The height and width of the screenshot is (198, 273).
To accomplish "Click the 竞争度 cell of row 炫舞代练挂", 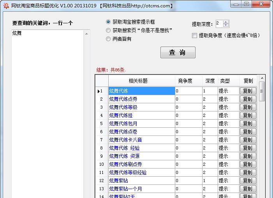I will [188, 115].
